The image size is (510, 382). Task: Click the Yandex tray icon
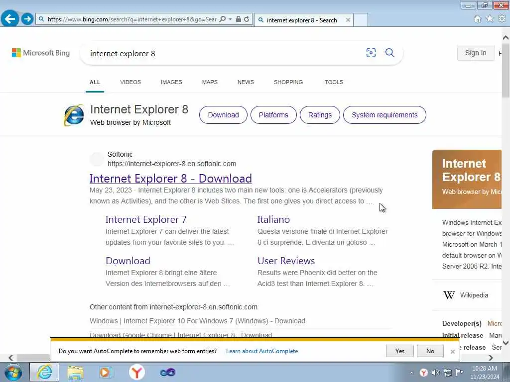coord(423,373)
